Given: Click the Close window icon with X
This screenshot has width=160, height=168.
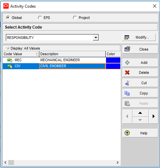Looking at the screenshot, I should [x=127, y=49].
